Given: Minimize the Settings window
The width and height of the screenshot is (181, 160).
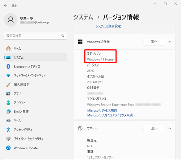Looking at the screenshot, I should pyautogui.click(x=155, y=4).
